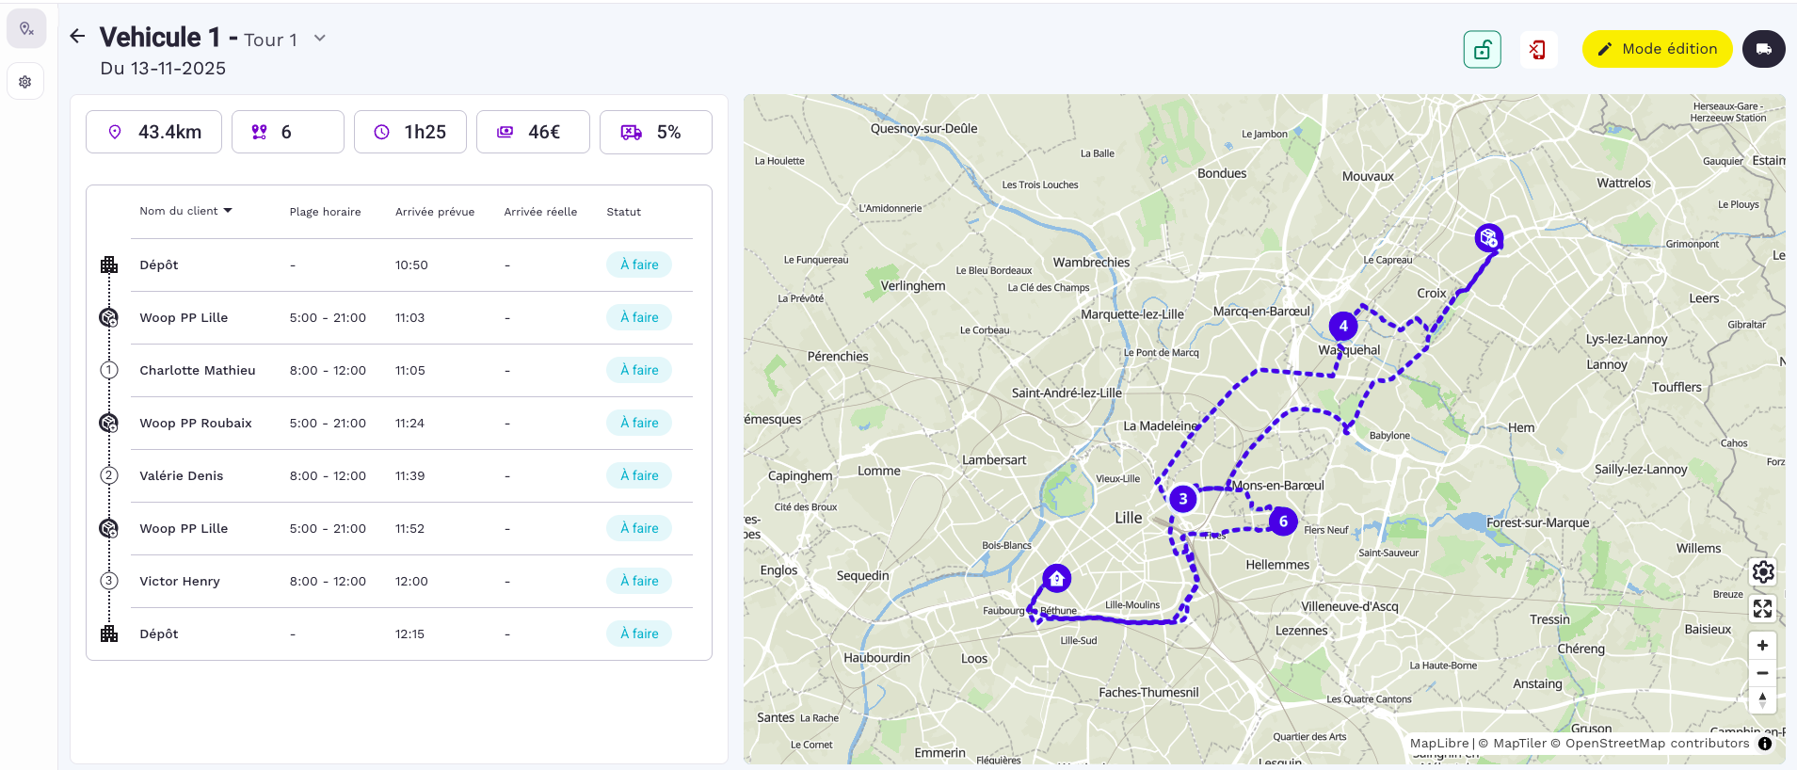Toggle fullscreen map view
This screenshot has width=1797, height=770.
pos(1762,609)
